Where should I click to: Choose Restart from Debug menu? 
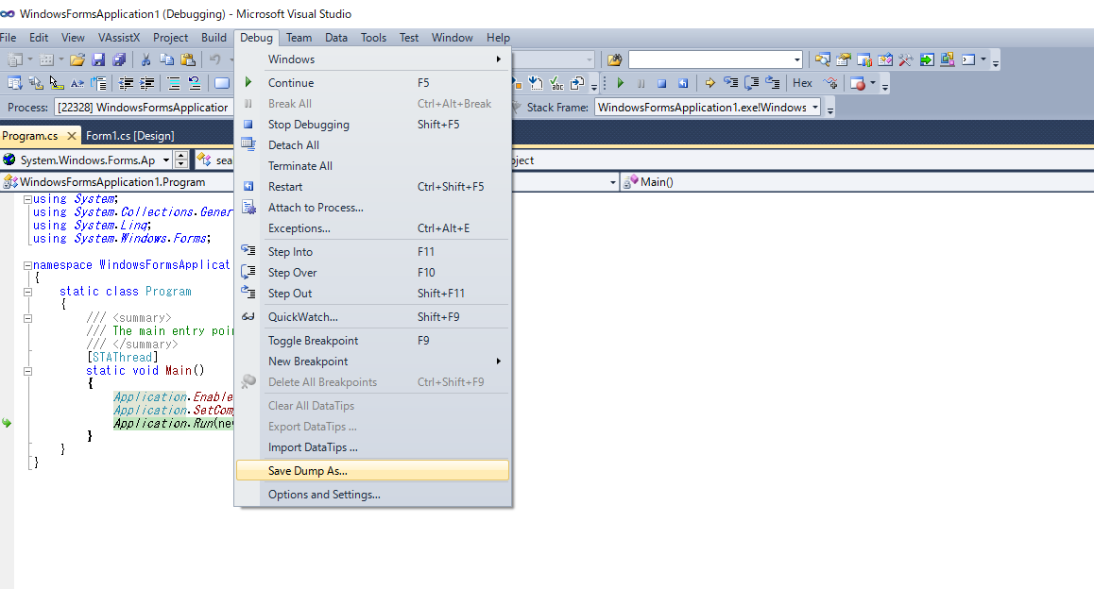[372, 187]
